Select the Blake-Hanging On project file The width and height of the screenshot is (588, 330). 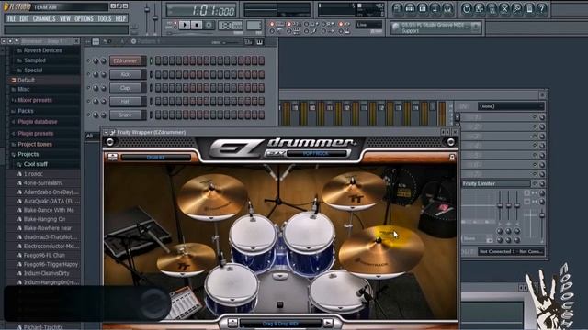[44, 219]
